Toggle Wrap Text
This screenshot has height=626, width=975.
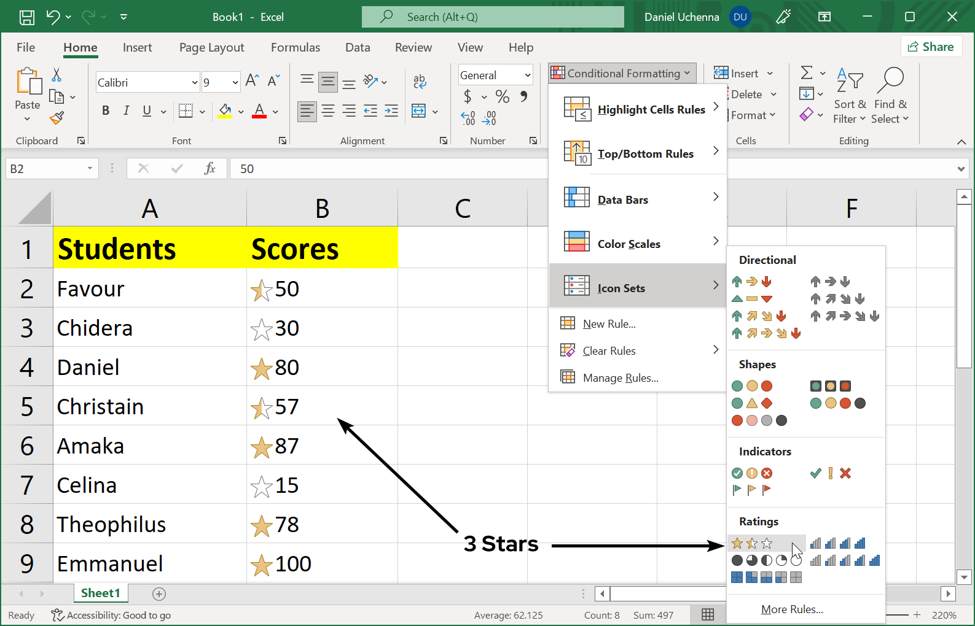pyautogui.click(x=420, y=81)
